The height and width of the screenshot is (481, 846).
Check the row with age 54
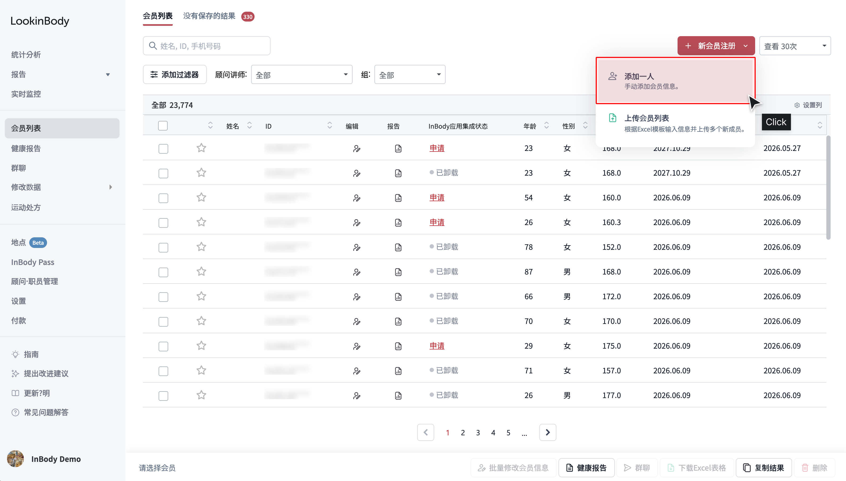coord(163,198)
